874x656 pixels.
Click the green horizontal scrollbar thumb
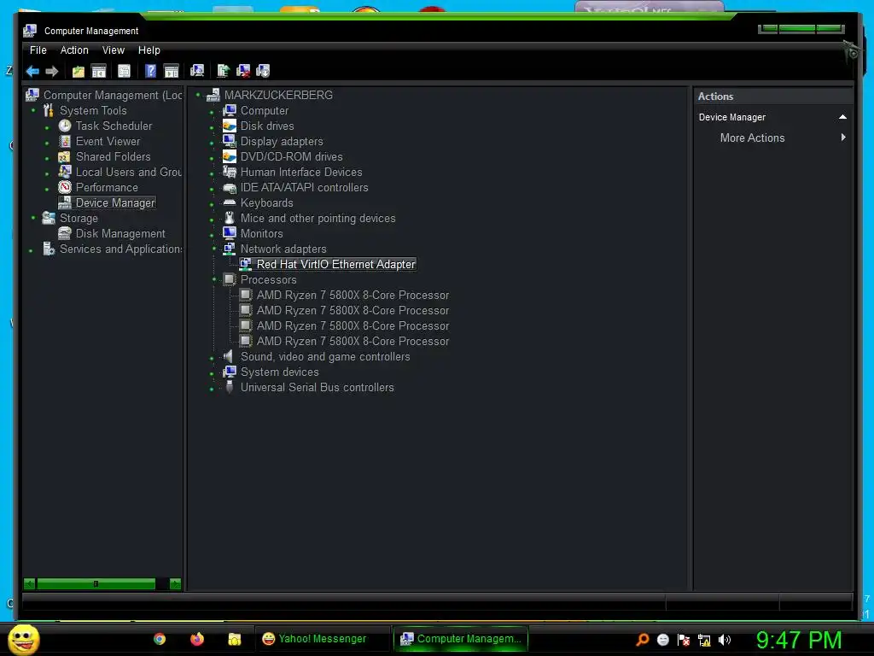[96, 584]
